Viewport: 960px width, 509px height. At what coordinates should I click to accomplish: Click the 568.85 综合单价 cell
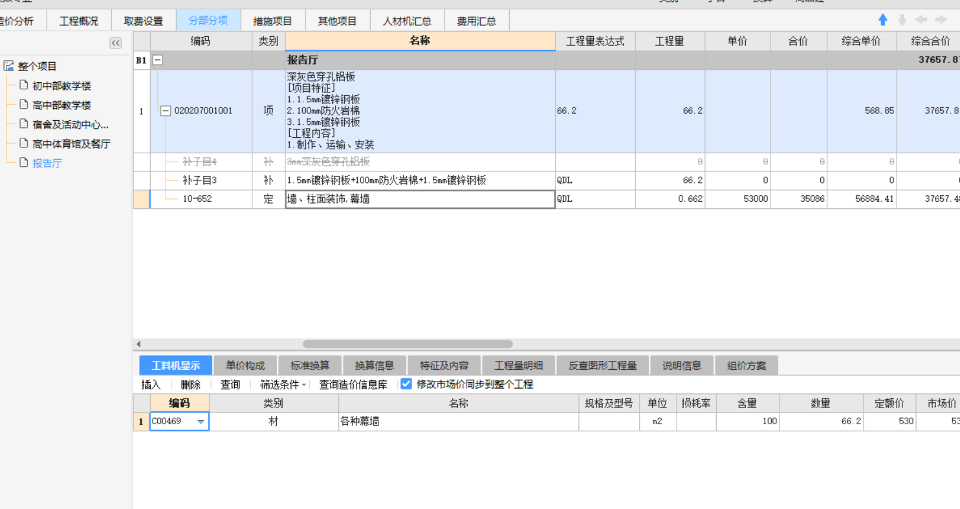pyautogui.click(x=862, y=111)
